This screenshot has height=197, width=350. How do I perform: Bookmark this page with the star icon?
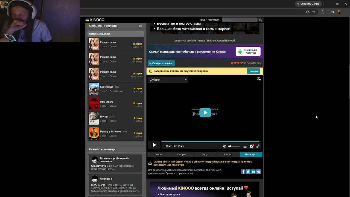coord(314,12)
